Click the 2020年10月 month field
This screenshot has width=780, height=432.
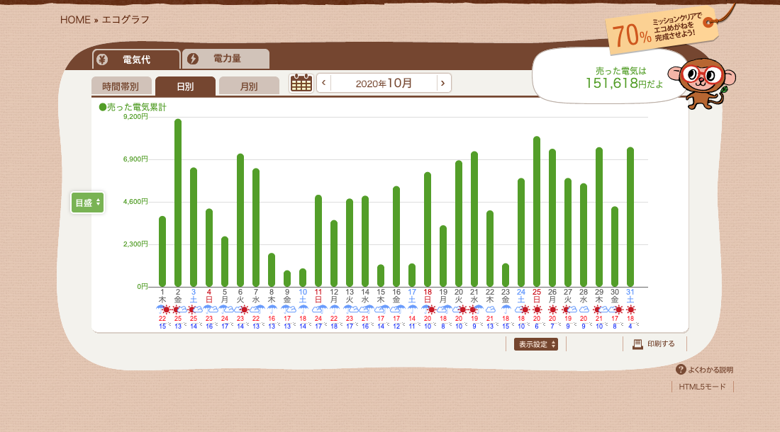click(x=384, y=83)
